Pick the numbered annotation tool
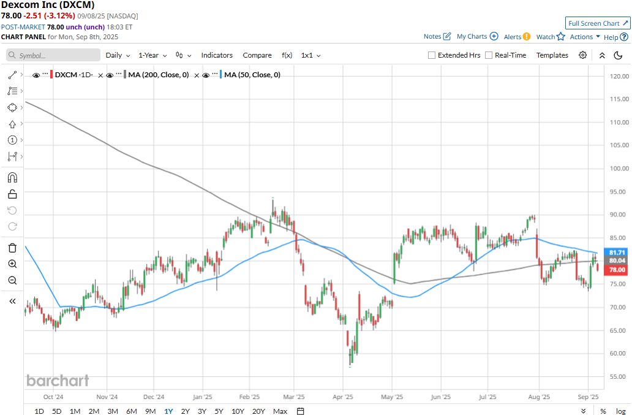632x415 pixels. pyautogui.click(x=12, y=140)
